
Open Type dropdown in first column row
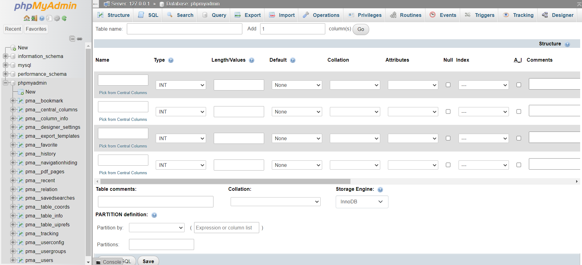[181, 85]
